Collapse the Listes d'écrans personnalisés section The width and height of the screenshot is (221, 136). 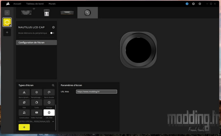pyautogui.click(x=53, y=121)
